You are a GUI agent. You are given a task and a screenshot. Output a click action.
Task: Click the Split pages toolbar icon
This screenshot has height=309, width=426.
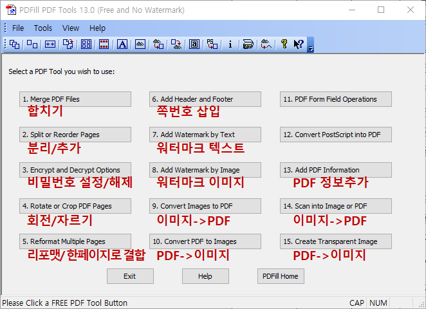[x=32, y=44]
